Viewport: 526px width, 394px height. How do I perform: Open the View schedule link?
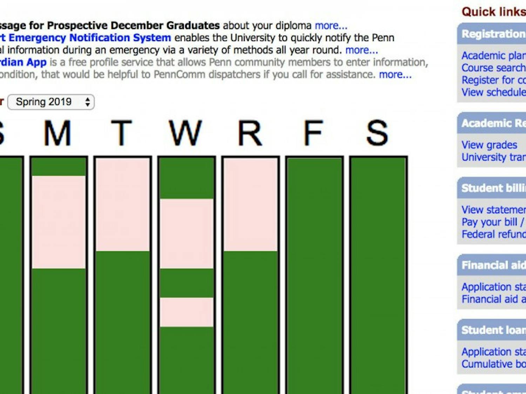click(x=493, y=92)
